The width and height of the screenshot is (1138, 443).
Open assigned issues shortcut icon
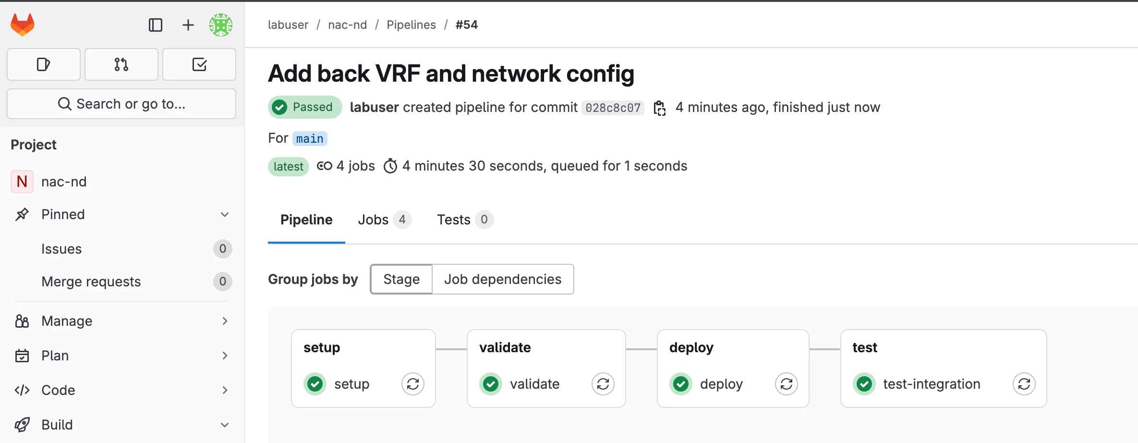pyautogui.click(x=44, y=64)
